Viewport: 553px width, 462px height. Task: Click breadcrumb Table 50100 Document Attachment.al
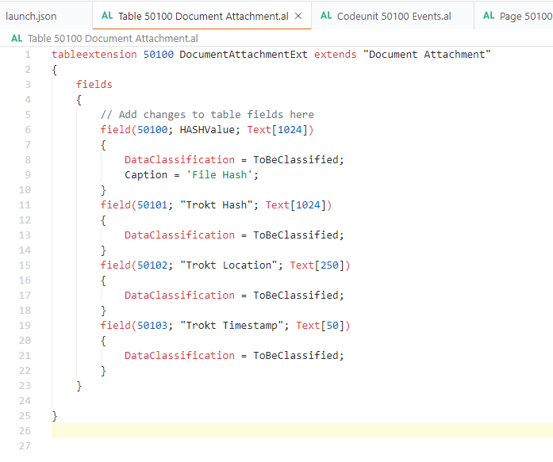tap(113, 38)
